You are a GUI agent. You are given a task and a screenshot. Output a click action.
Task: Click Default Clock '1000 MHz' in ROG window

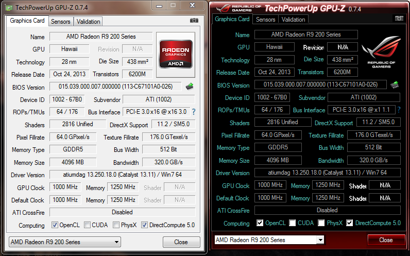(x=270, y=197)
